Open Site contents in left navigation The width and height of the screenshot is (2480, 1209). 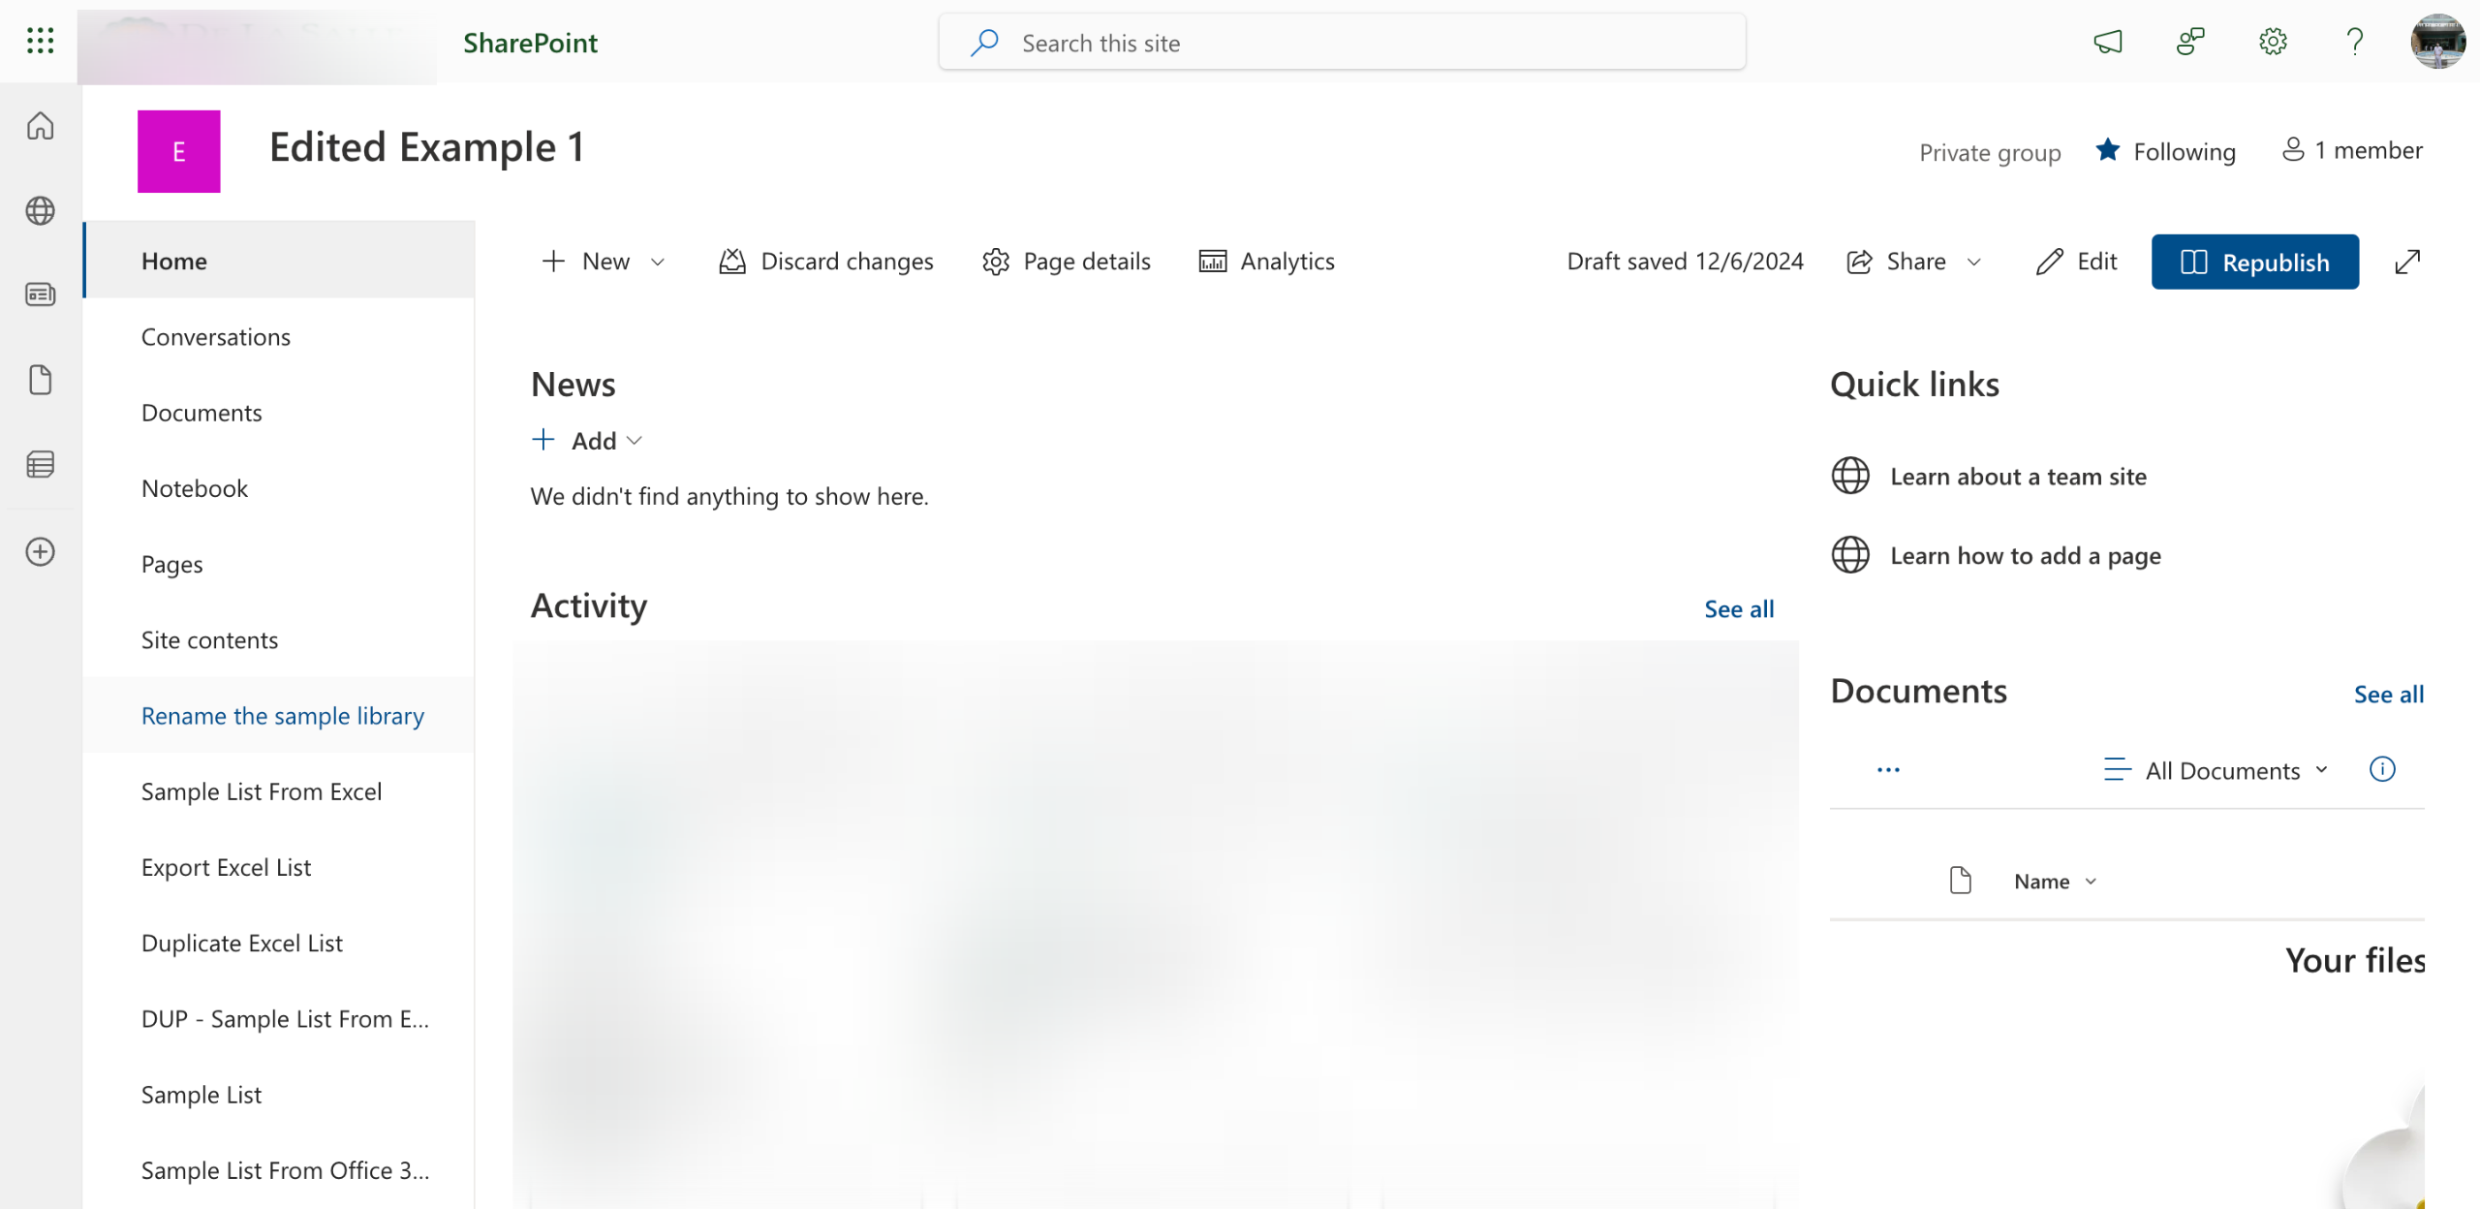coord(209,640)
